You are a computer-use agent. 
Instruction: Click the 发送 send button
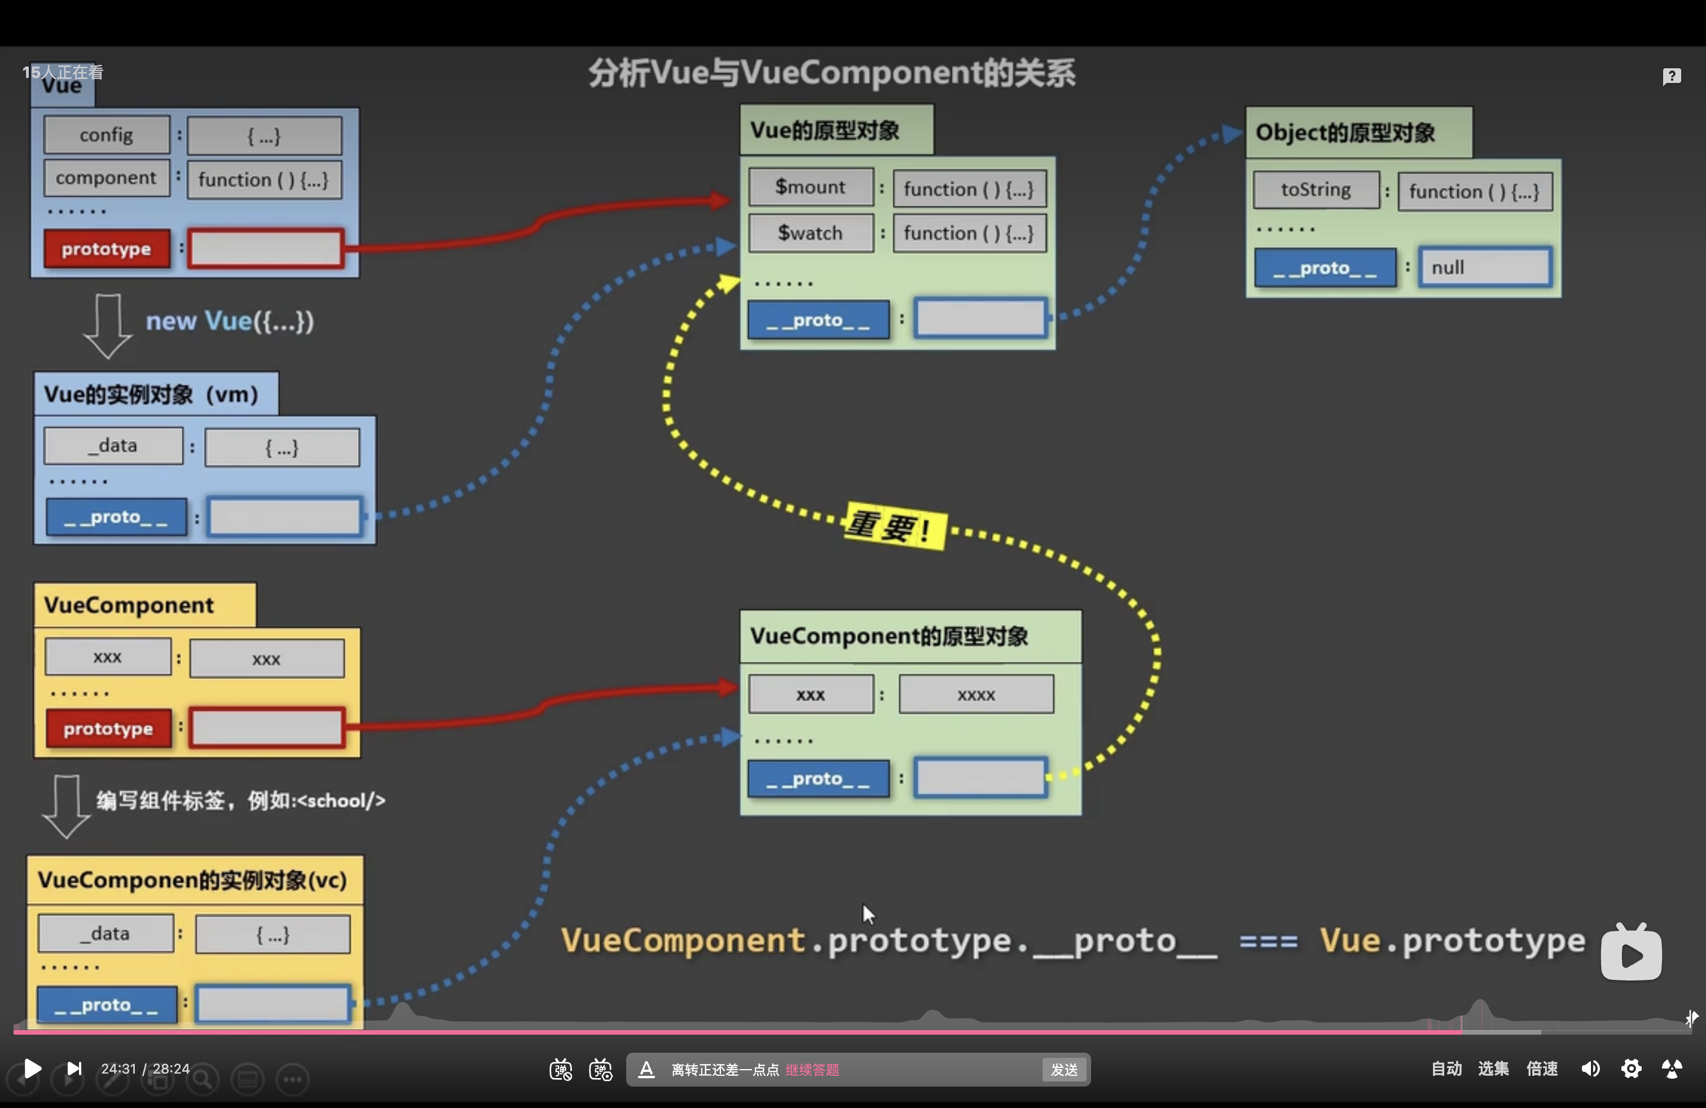(1064, 1069)
